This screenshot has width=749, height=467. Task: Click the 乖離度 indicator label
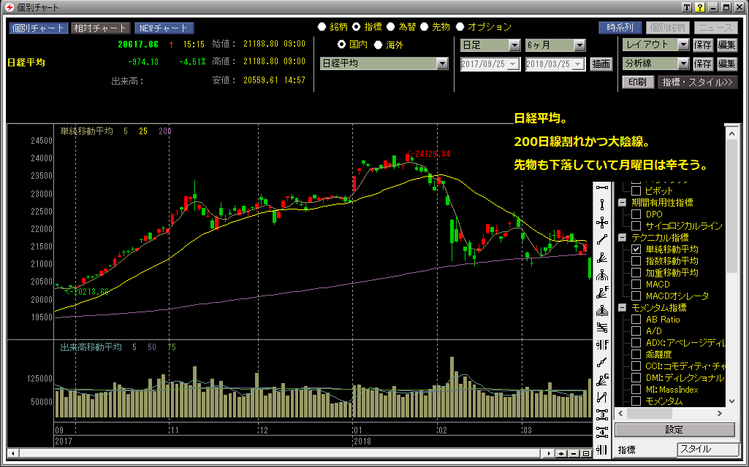(x=658, y=355)
